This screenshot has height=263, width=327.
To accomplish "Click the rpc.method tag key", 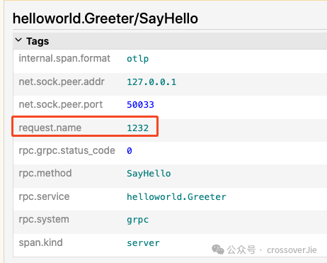I will coord(45,173).
